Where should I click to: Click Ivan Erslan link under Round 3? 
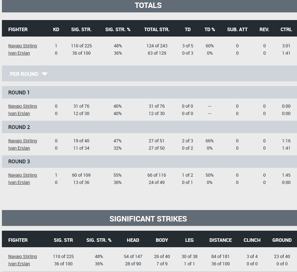pos(19,183)
